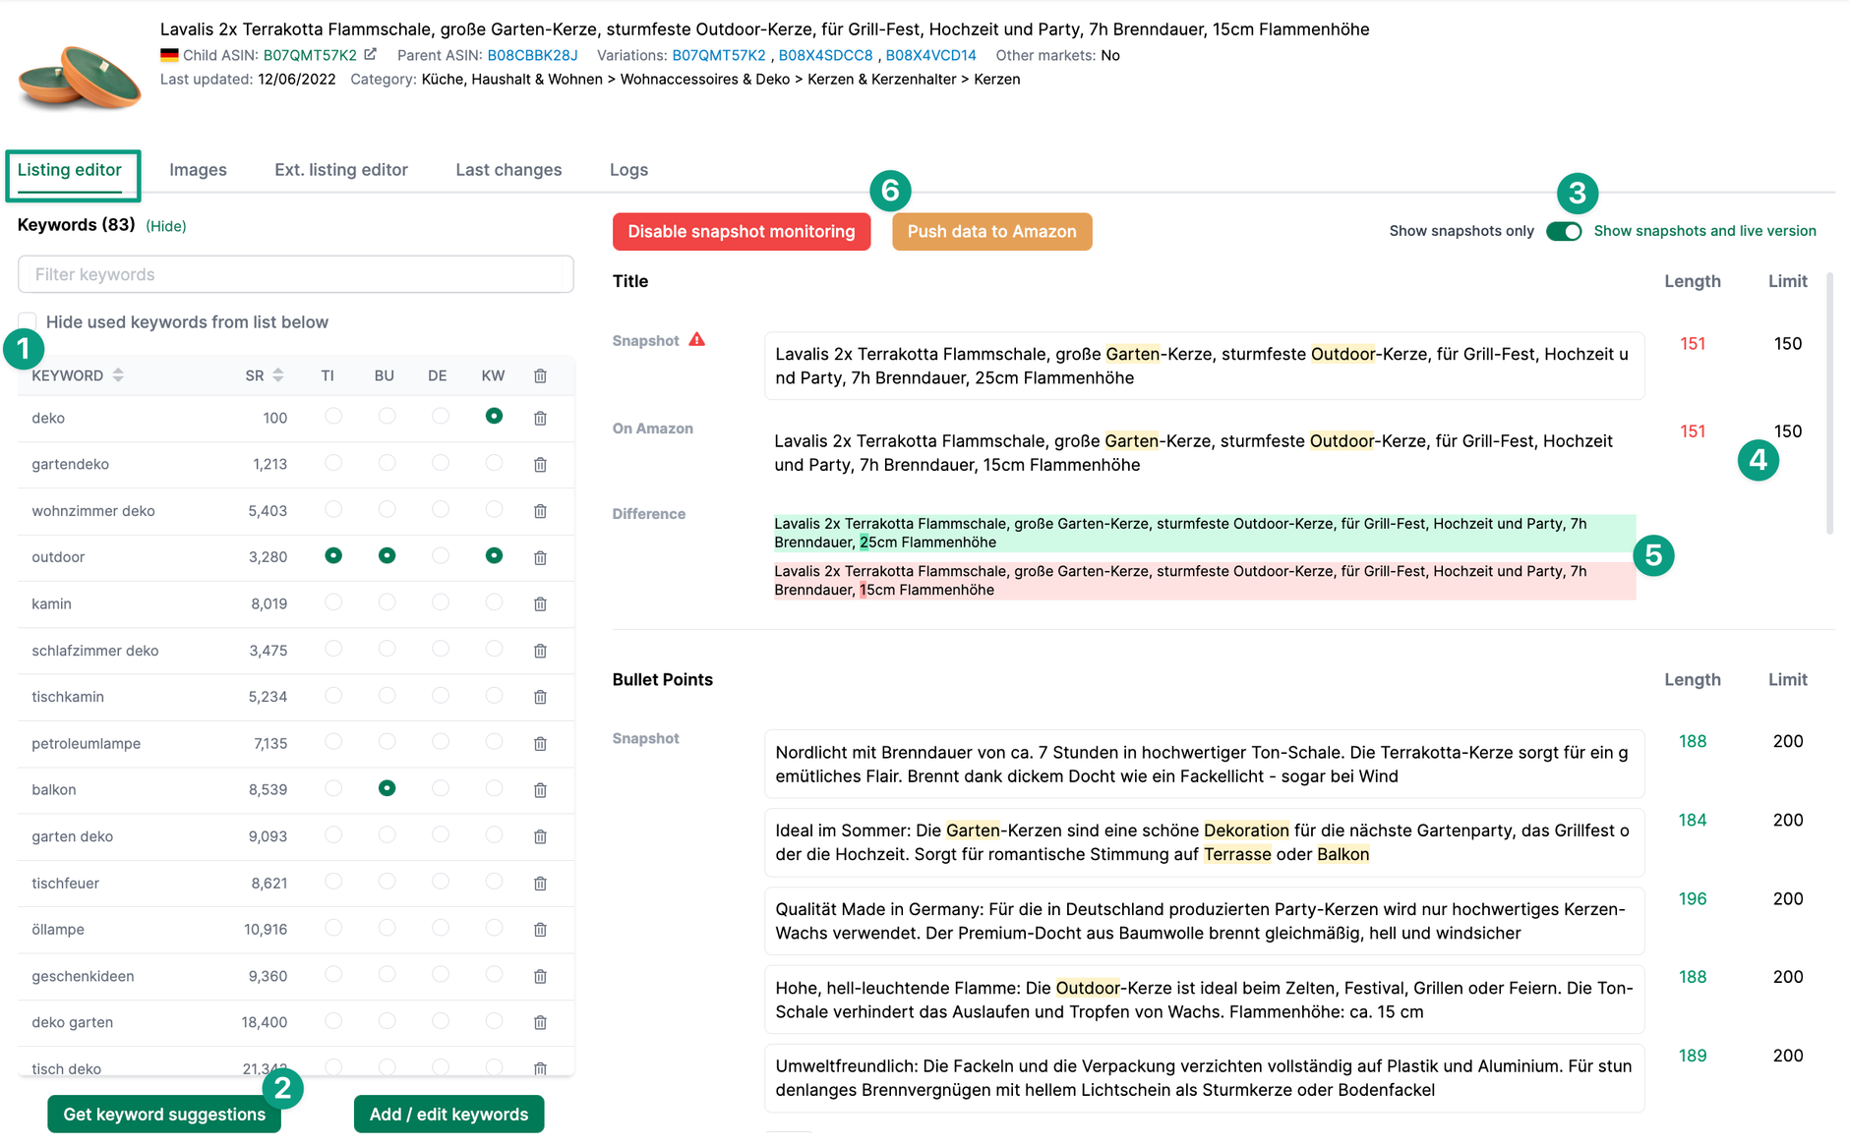Select KW radio for outdoor

click(x=494, y=556)
